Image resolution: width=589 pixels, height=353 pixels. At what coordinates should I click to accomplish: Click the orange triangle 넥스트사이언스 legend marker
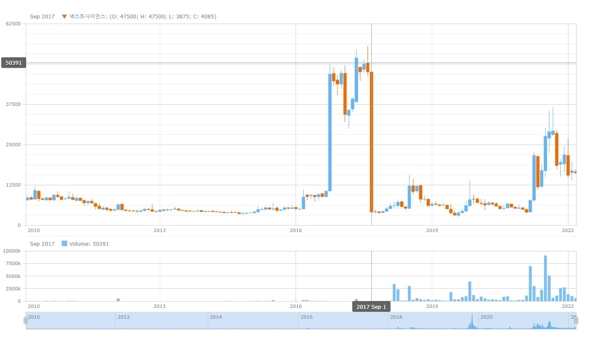point(64,17)
